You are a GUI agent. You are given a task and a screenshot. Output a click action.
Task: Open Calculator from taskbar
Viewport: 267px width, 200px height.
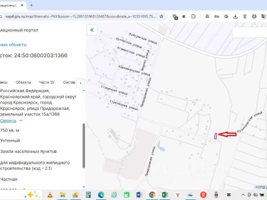pos(88,195)
